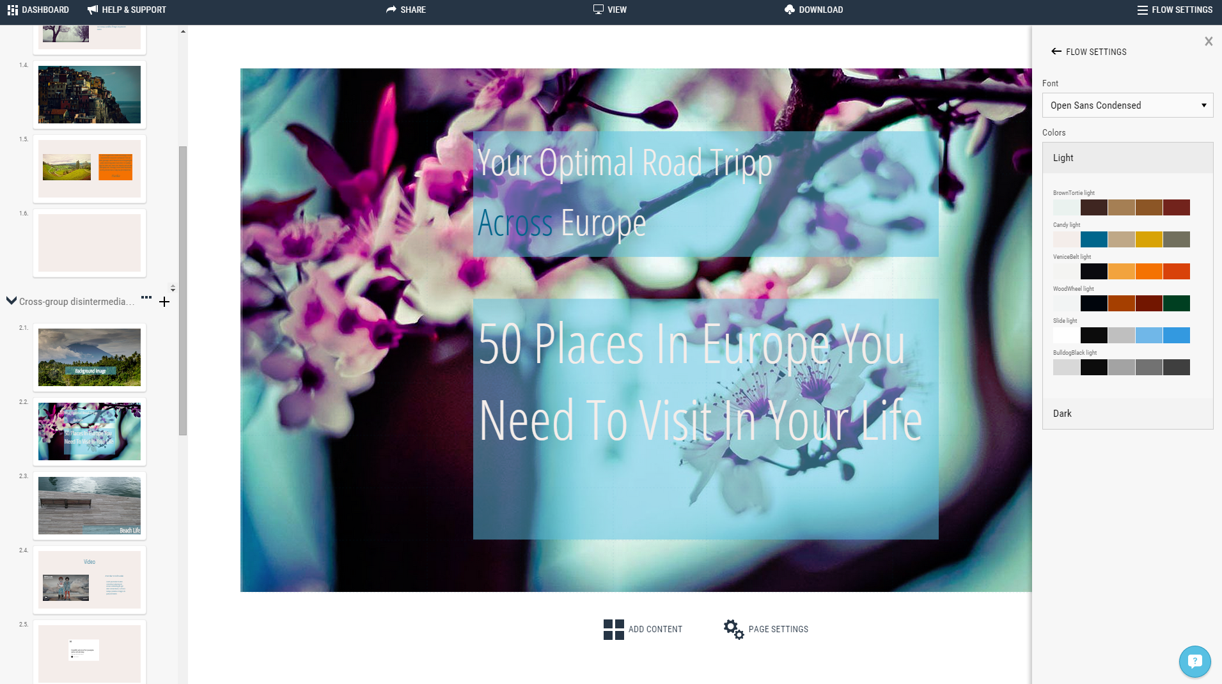Open the Font dropdown Open Sans Condensed
This screenshot has width=1222, height=684.
pyautogui.click(x=1127, y=105)
